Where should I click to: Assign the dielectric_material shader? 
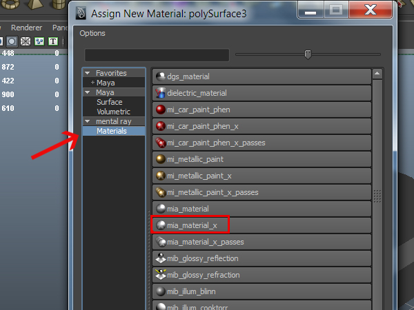click(262, 93)
